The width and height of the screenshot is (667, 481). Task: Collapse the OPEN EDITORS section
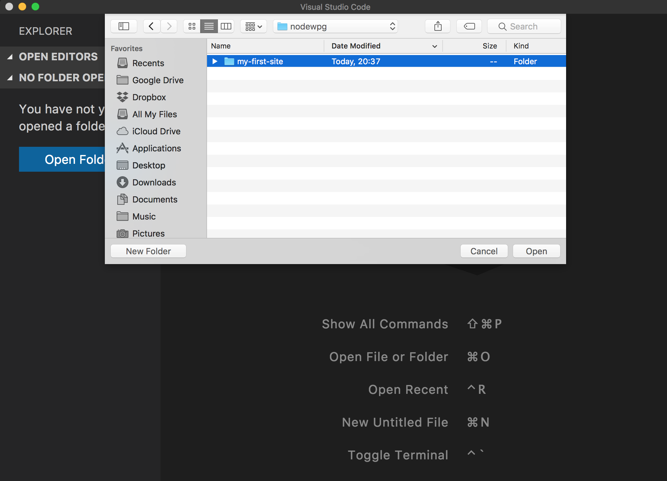pos(10,57)
